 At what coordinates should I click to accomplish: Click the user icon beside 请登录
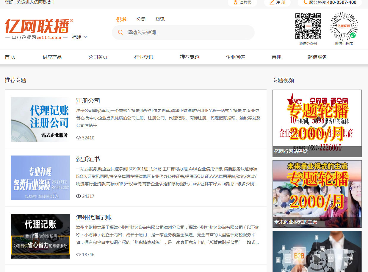[x=236, y=2]
